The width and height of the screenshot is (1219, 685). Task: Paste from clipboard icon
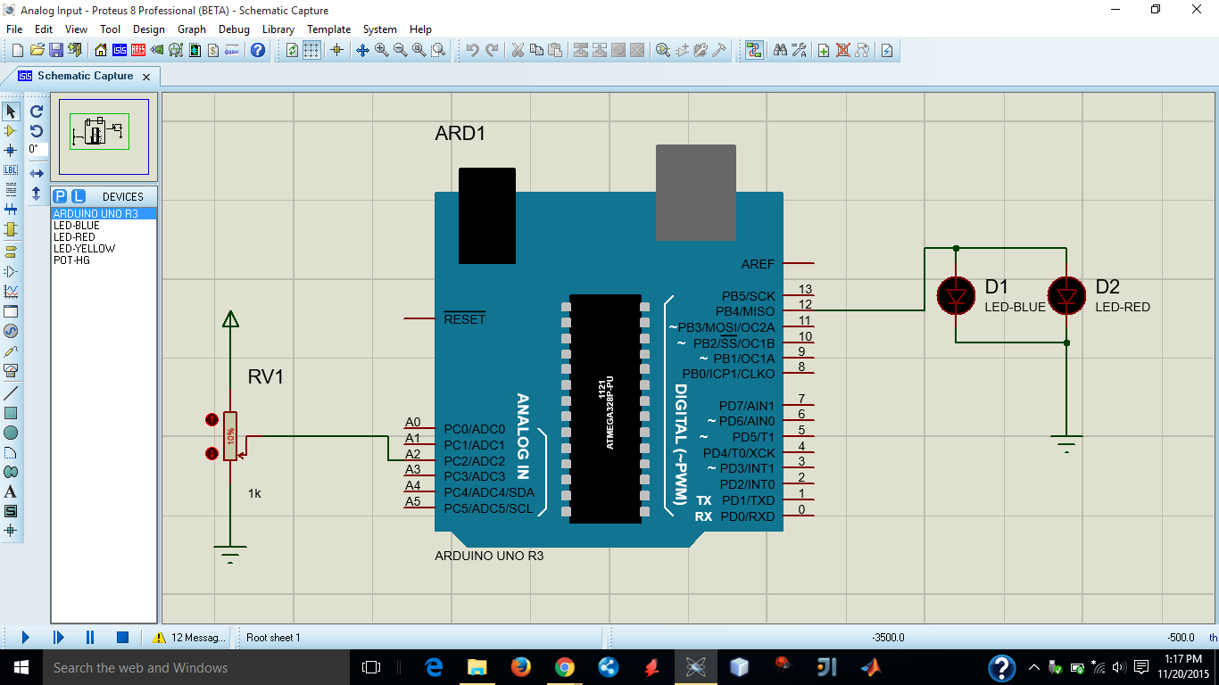(554, 50)
